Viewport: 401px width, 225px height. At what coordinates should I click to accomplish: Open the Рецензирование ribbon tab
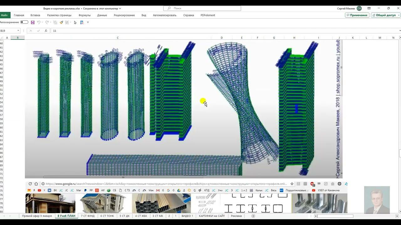click(124, 15)
